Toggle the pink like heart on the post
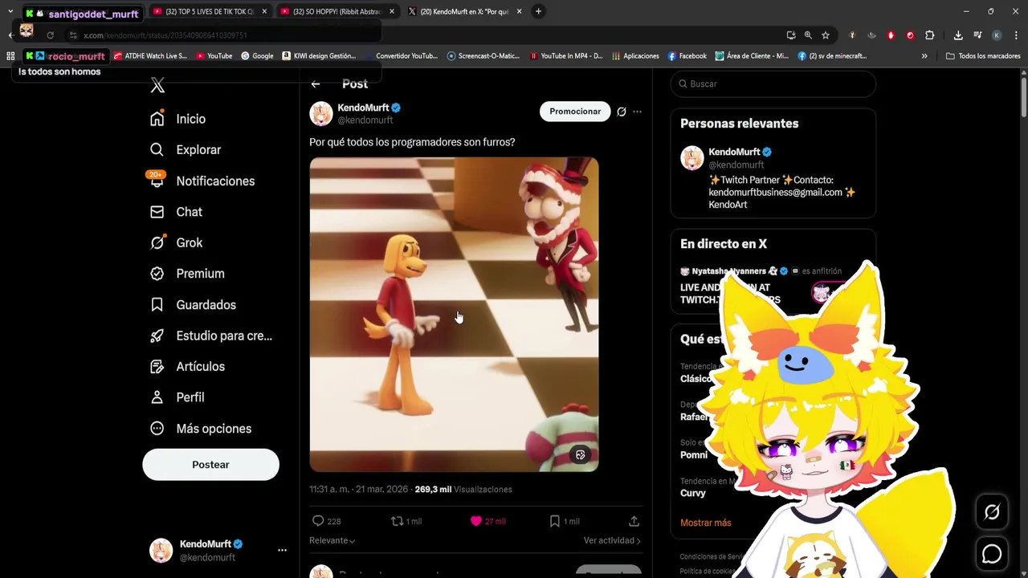 476,521
